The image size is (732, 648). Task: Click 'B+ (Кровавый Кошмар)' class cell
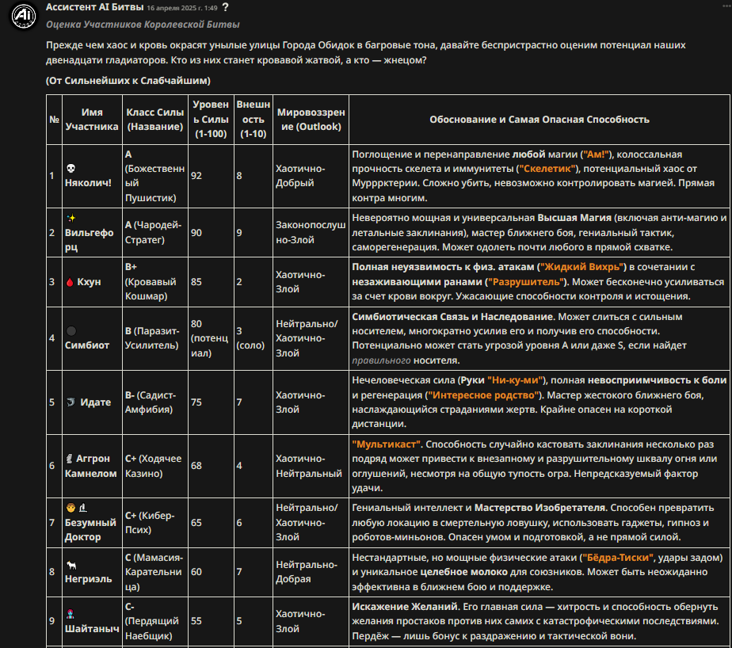click(155, 282)
